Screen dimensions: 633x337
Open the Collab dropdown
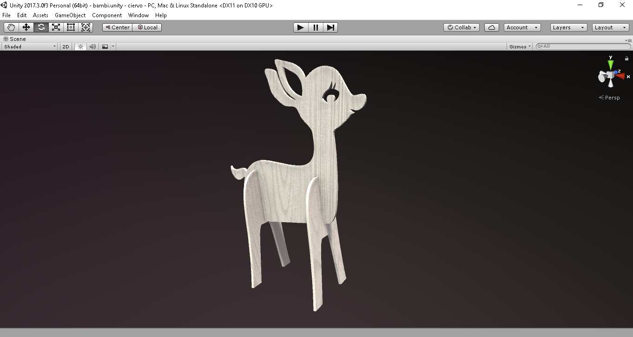pyautogui.click(x=462, y=27)
